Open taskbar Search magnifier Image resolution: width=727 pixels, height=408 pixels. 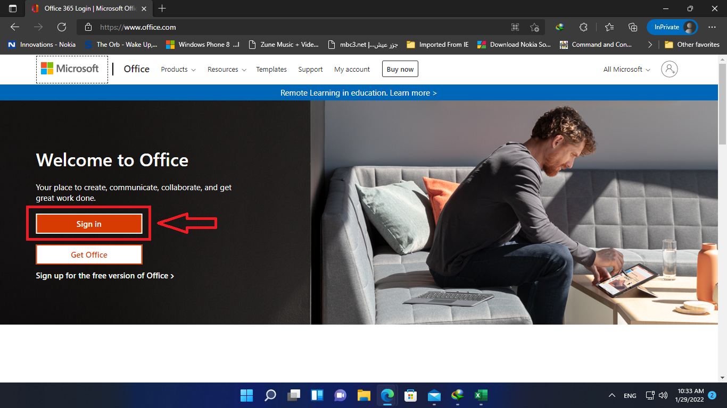(x=270, y=395)
